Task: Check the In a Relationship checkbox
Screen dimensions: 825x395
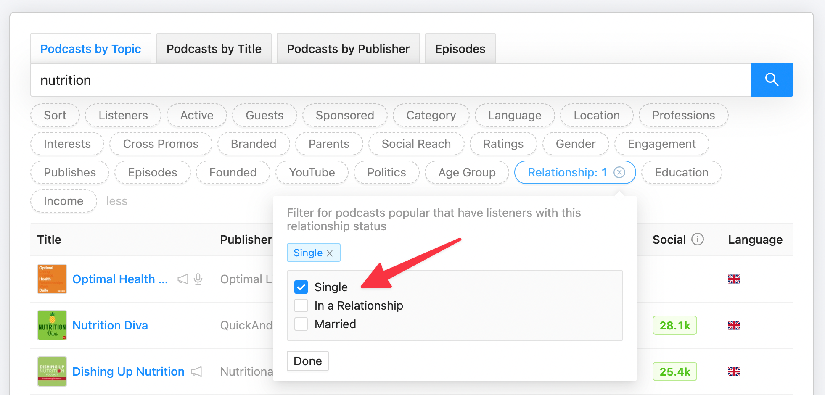Action: pos(301,305)
